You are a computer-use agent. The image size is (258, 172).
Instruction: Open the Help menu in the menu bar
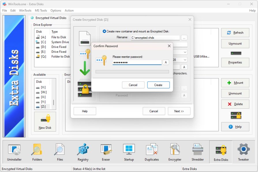[x=252, y=11]
